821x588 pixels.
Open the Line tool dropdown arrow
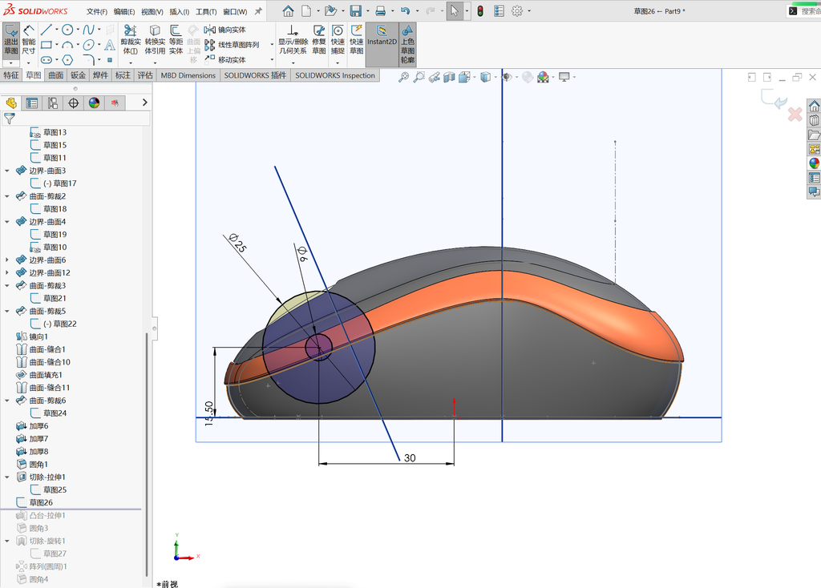point(57,30)
